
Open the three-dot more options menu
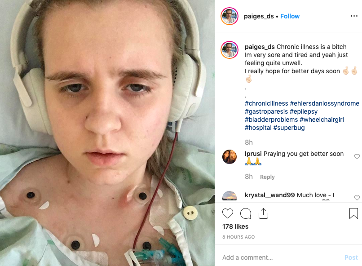(x=354, y=16)
